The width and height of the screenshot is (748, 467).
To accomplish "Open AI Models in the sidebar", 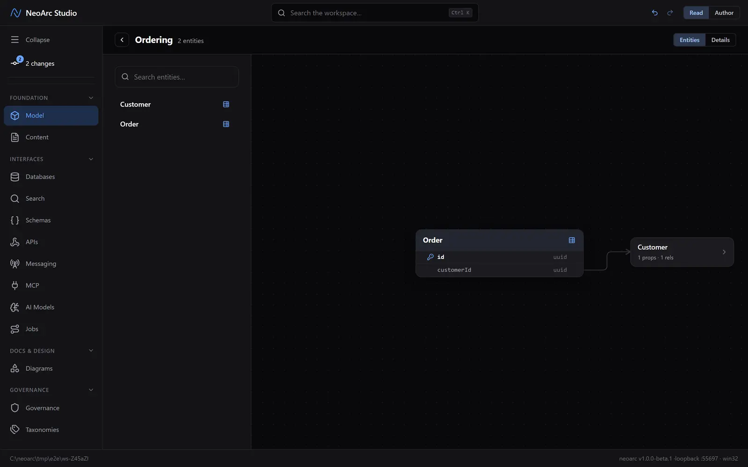I will click(x=51, y=307).
